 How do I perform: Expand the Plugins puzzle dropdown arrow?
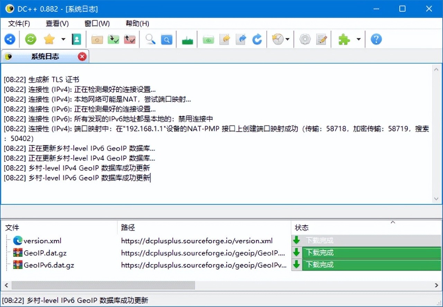(x=359, y=39)
